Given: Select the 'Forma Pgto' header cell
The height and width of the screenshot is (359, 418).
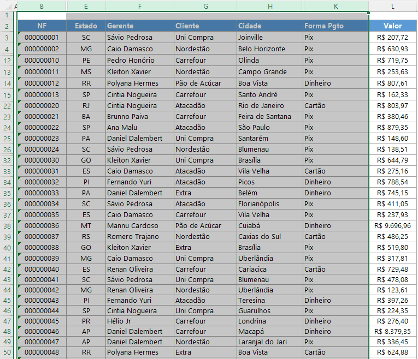Looking at the screenshot, I should [x=335, y=26].
